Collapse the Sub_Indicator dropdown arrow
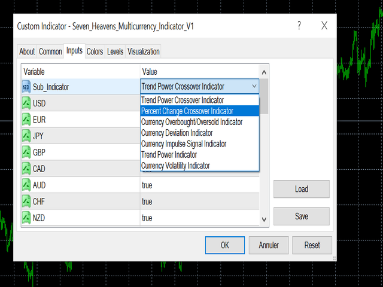The width and height of the screenshot is (383, 287). pyautogui.click(x=254, y=87)
